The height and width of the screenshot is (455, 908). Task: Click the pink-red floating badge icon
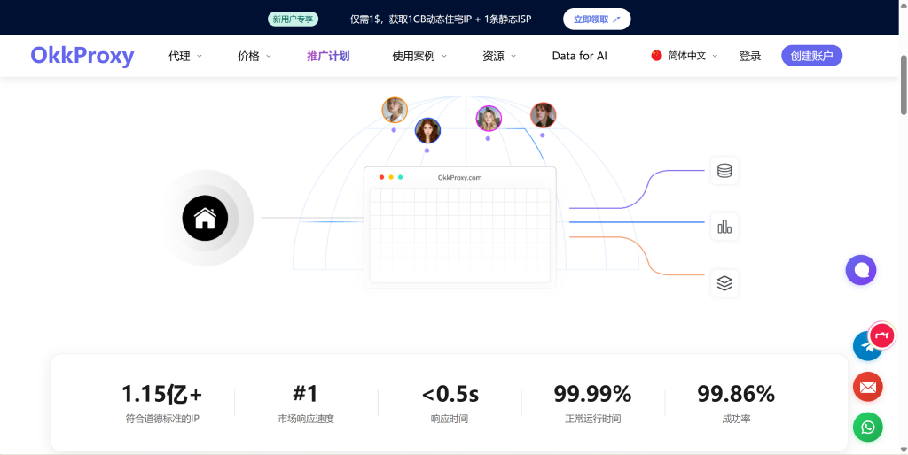coord(883,335)
